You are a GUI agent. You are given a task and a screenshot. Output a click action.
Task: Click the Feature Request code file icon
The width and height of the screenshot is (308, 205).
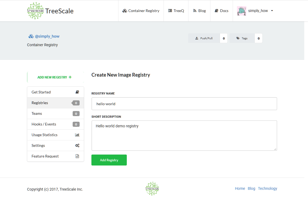tap(77, 156)
